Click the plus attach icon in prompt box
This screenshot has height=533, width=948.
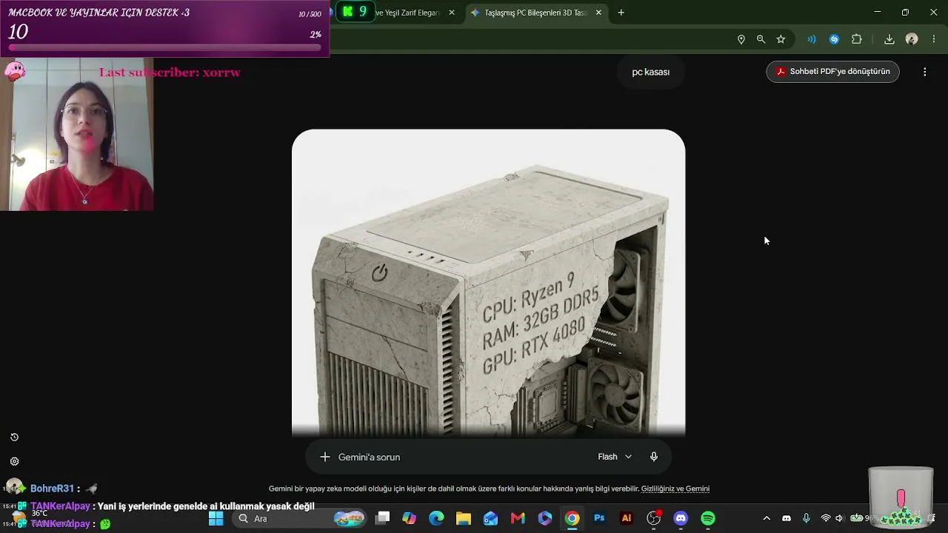(x=324, y=457)
